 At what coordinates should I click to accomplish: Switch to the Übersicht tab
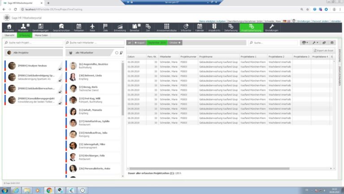(x=9, y=35)
